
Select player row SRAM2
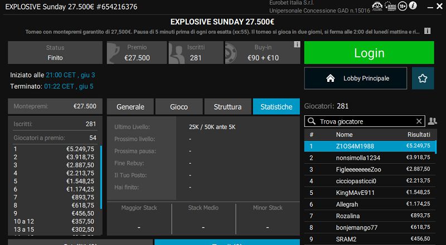[370, 239]
